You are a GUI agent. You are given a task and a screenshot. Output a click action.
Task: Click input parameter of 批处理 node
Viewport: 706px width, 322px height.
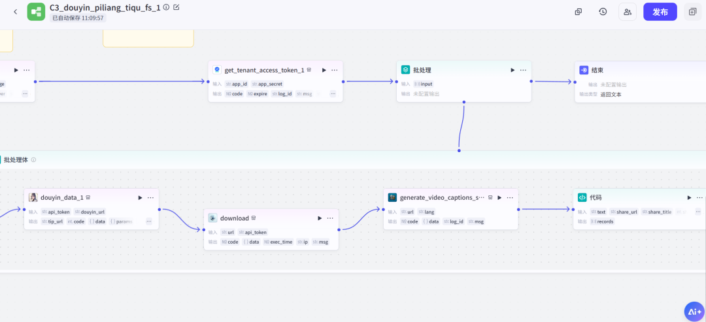point(423,84)
